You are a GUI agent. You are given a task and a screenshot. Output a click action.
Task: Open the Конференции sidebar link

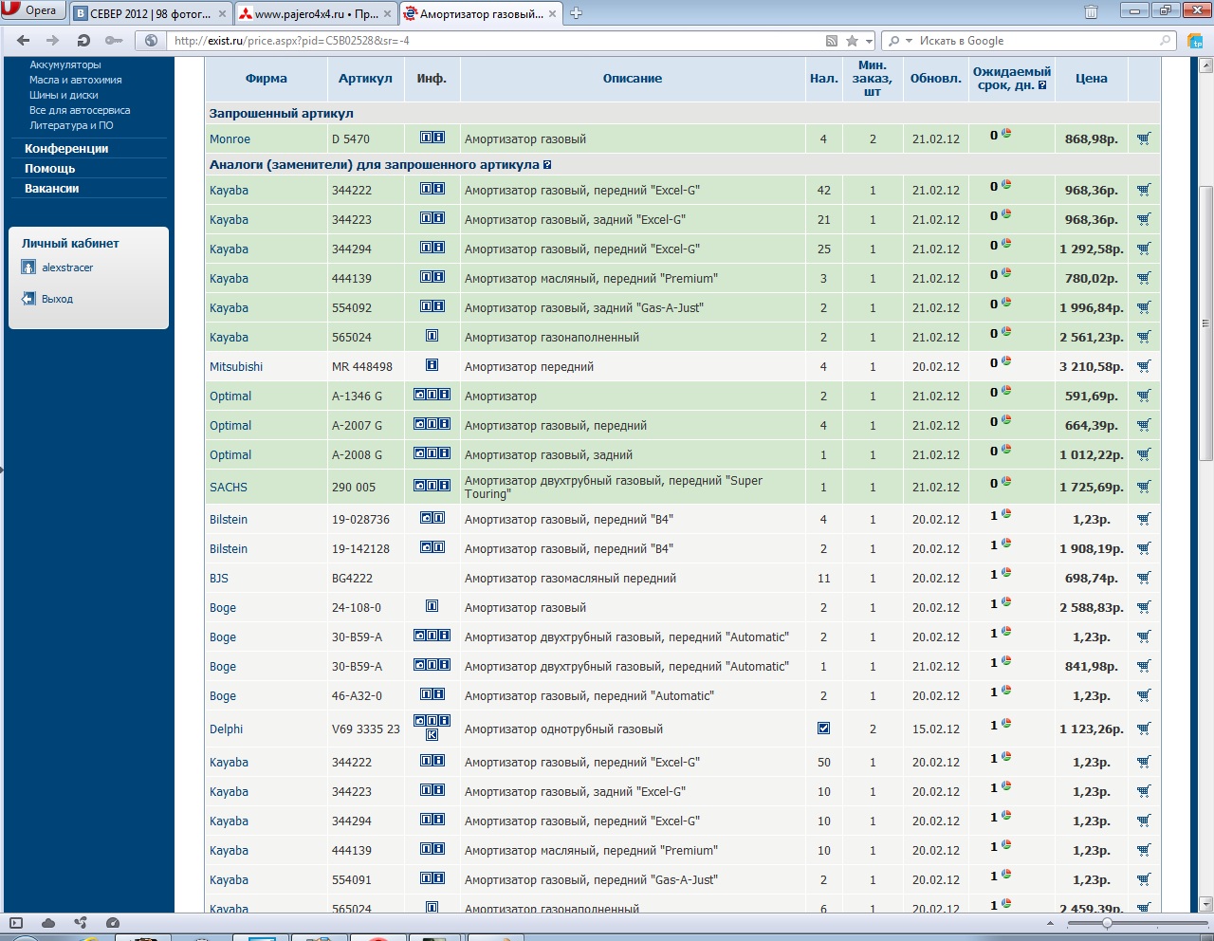click(66, 149)
